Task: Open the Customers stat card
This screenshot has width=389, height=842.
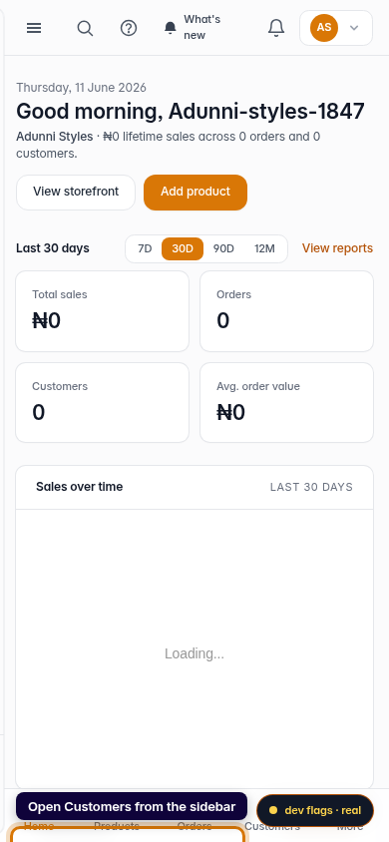Action: coord(102,403)
